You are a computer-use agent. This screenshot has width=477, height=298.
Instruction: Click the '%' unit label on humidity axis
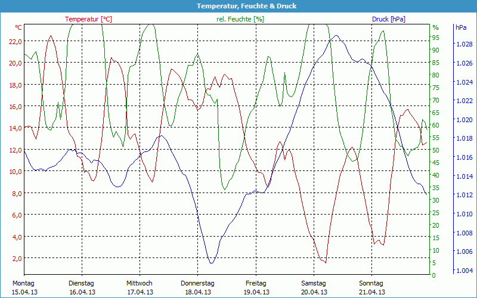[x=436, y=27]
